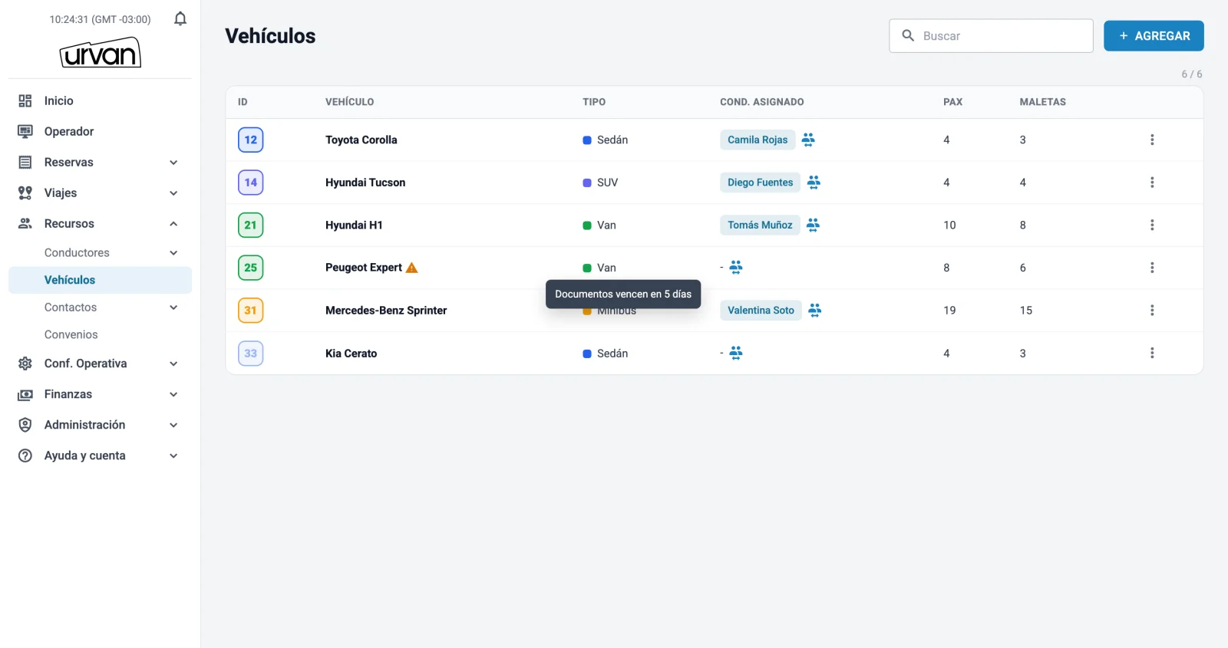Click the warning triangle on Peugeot Expert
This screenshot has height=648, width=1228.
(x=412, y=268)
